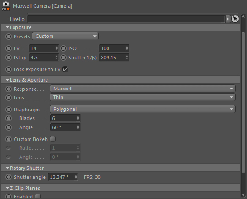The width and height of the screenshot is (247, 199).
Task: Toggle the Response animation dot
Action: (x=9, y=89)
